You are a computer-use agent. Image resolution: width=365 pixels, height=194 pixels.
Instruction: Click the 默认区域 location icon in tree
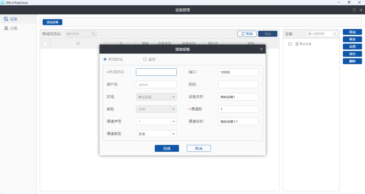pos(297,44)
